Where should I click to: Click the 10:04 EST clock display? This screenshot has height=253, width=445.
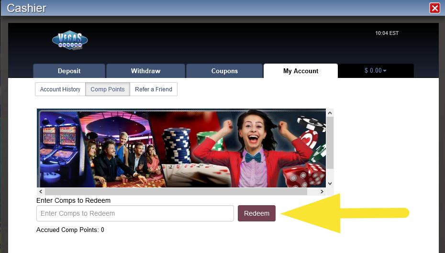(x=387, y=33)
